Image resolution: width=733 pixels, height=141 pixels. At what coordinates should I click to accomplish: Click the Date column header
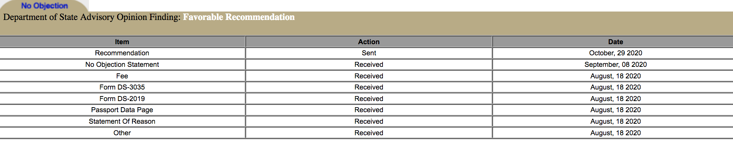pyautogui.click(x=616, y=42)
